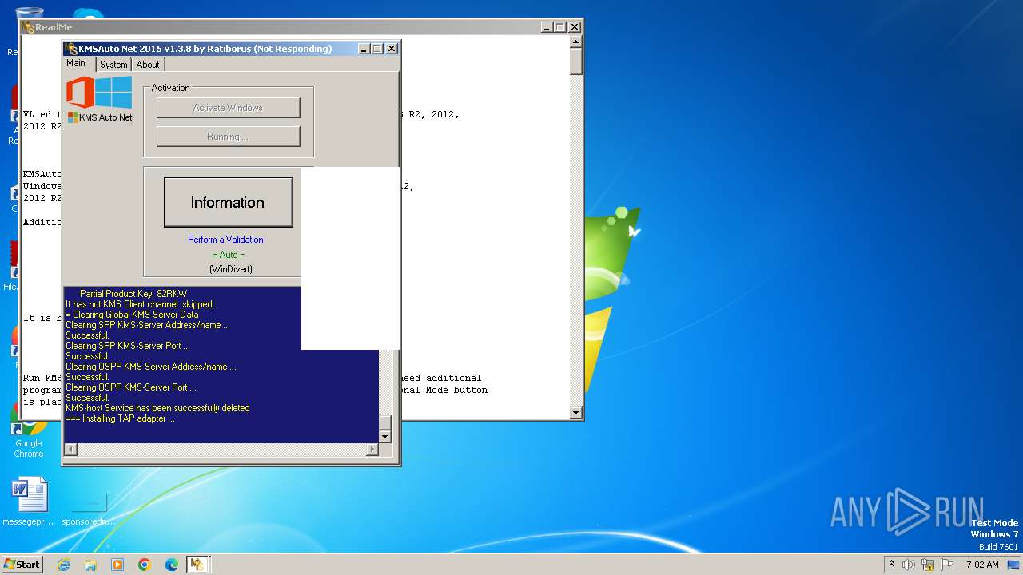Viewport: 1023px width, 575px height.
Task: Click log console scroll down arrow
Action: point(385,437)
